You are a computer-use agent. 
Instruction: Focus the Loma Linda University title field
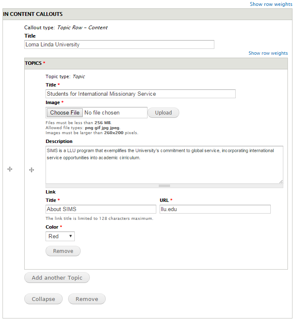tap(120, 45)
